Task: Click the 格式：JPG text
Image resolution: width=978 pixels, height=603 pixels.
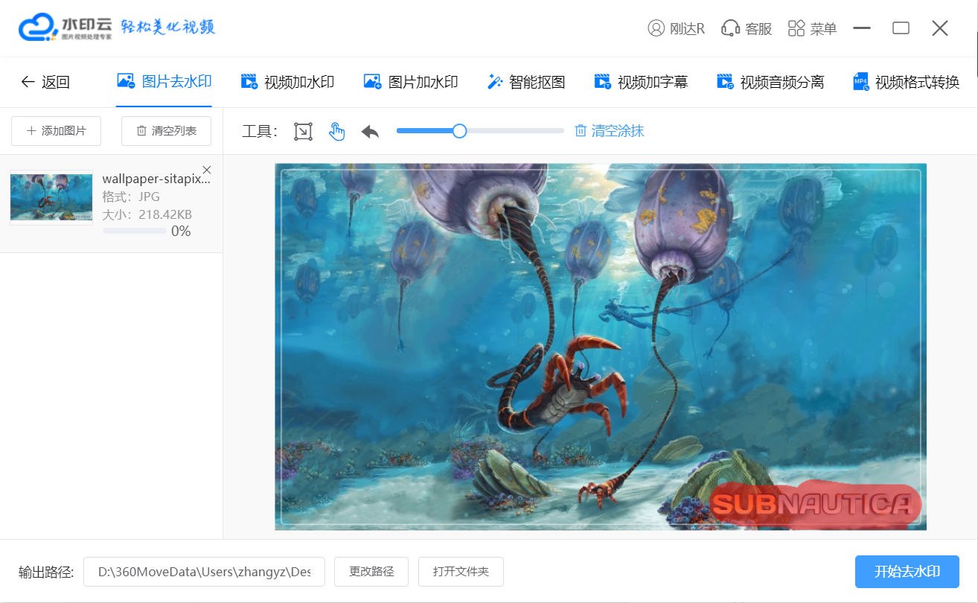Action: [130, 197]
